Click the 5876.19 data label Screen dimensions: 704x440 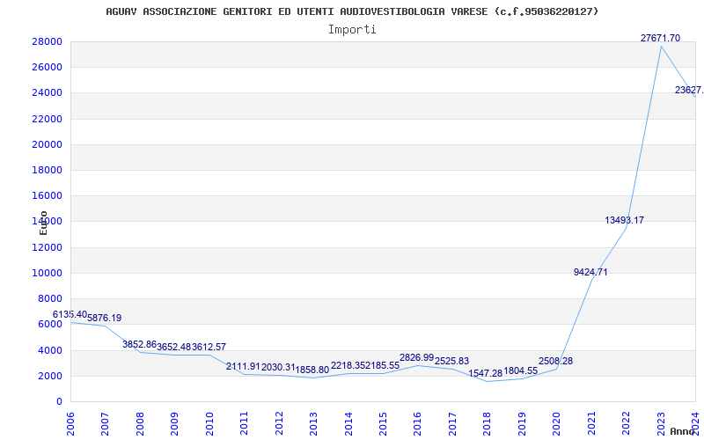click(x=105, y=318)
